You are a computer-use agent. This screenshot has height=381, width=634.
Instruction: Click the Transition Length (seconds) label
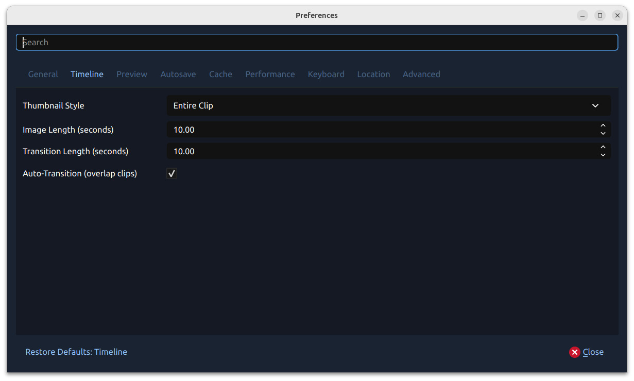(76, 151)
